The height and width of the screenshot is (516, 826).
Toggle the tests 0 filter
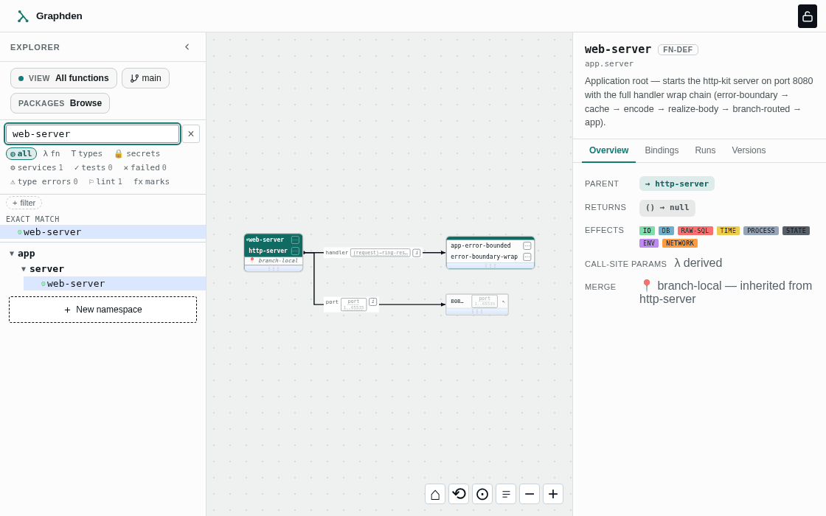pos(93,167)
